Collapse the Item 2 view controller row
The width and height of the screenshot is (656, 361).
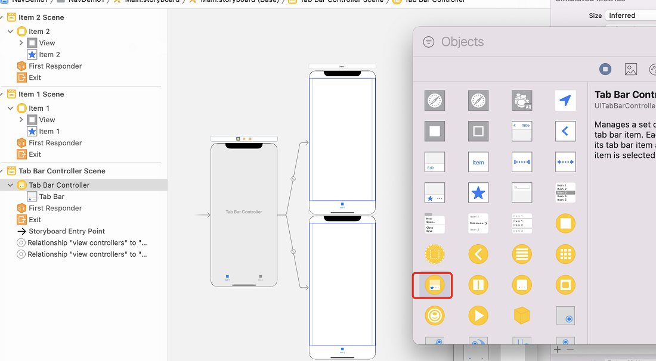(11, 32)
